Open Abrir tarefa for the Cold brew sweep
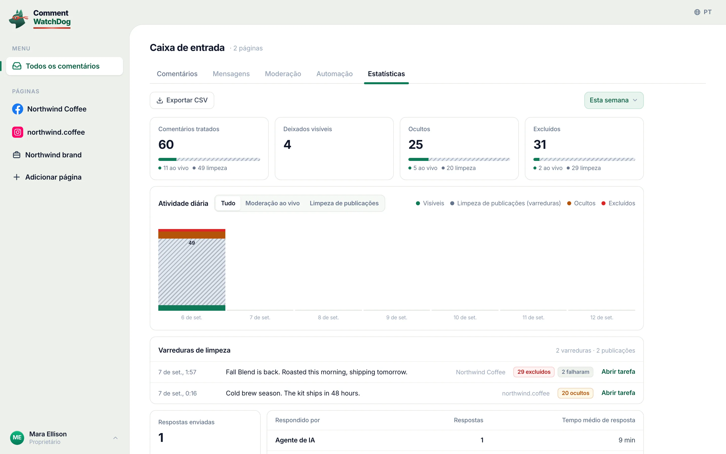726x454 pixels. [618, 393]
